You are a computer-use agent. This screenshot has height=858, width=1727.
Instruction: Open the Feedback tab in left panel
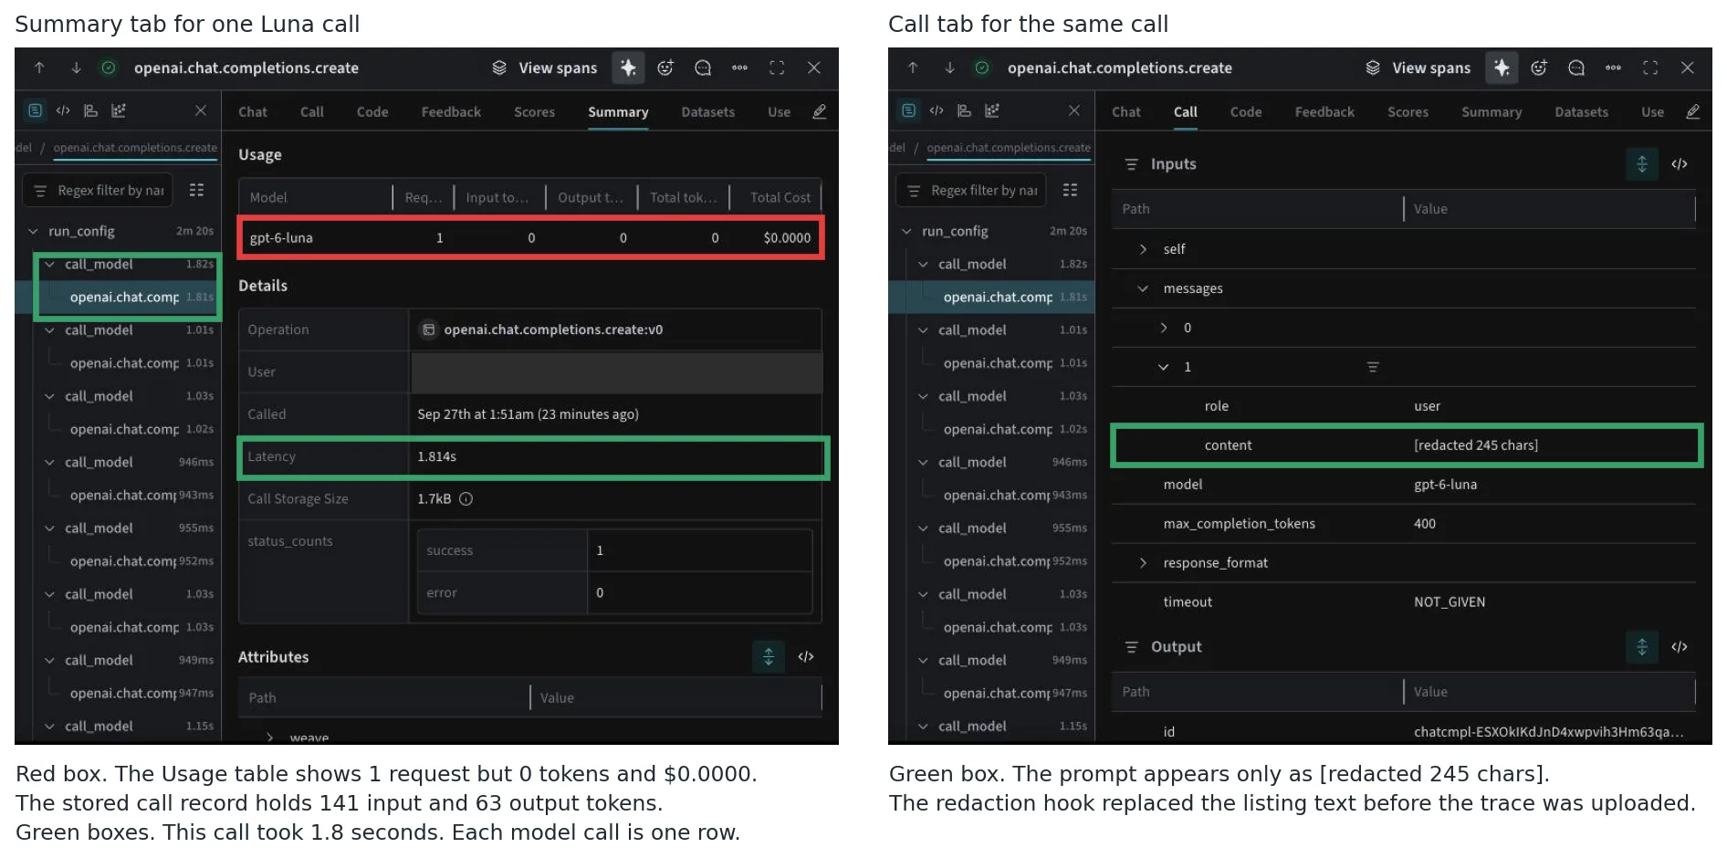point(451,111)
